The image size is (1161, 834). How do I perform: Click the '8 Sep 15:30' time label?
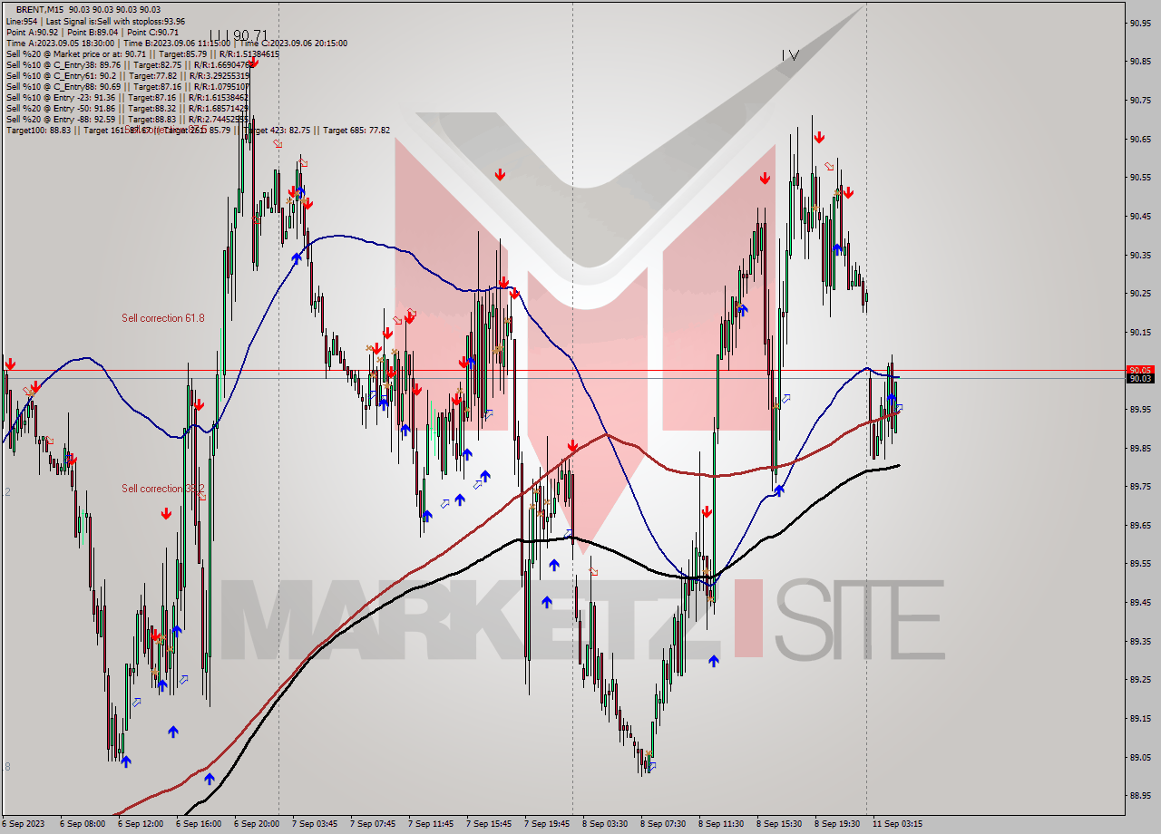(x=778, y=824)
